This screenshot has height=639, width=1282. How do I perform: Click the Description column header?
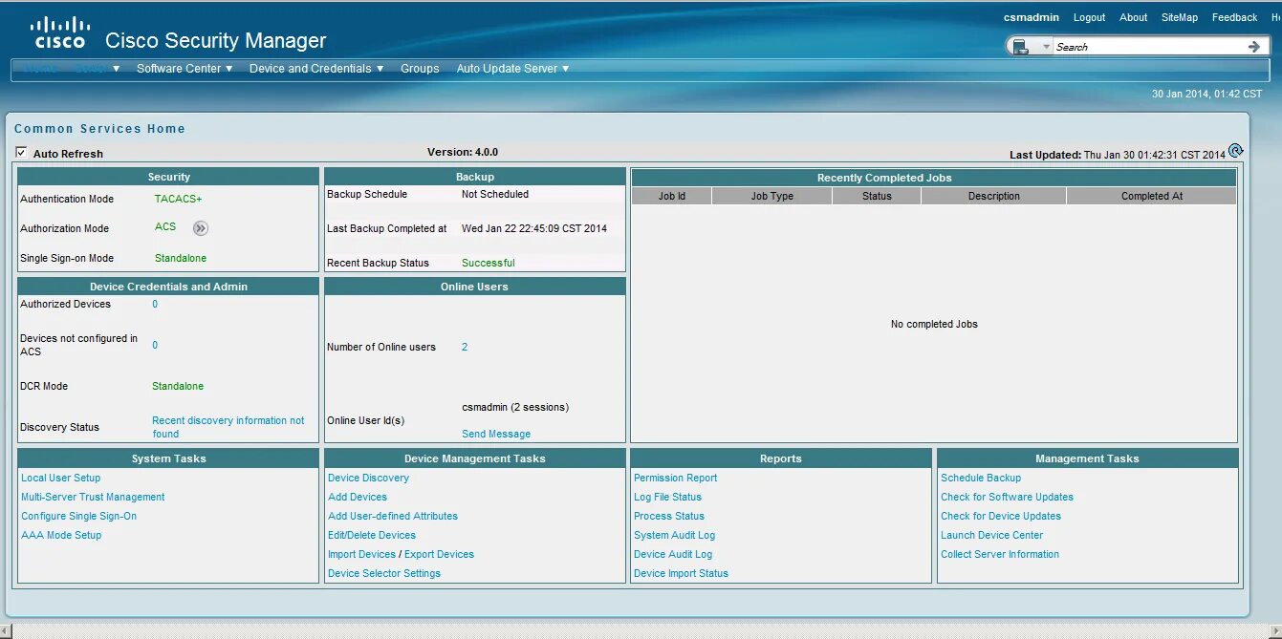tap(994, 196)
